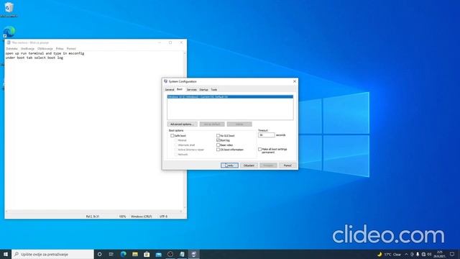This screenshot has height=259, width=460.
Task: Enable the No GUI boot checkbox
Action: point(218,136)
